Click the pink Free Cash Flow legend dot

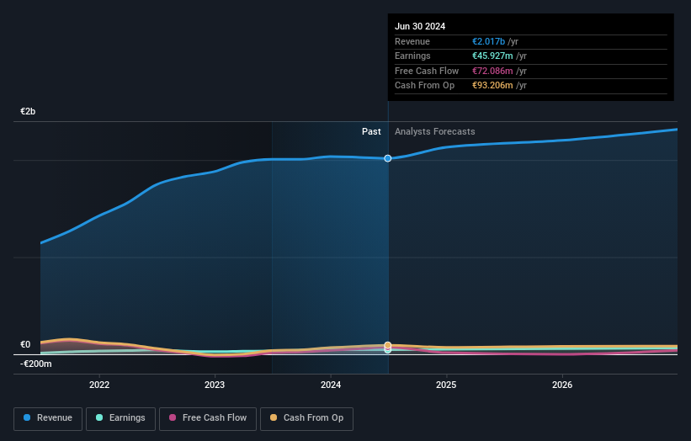coord(173,417)
